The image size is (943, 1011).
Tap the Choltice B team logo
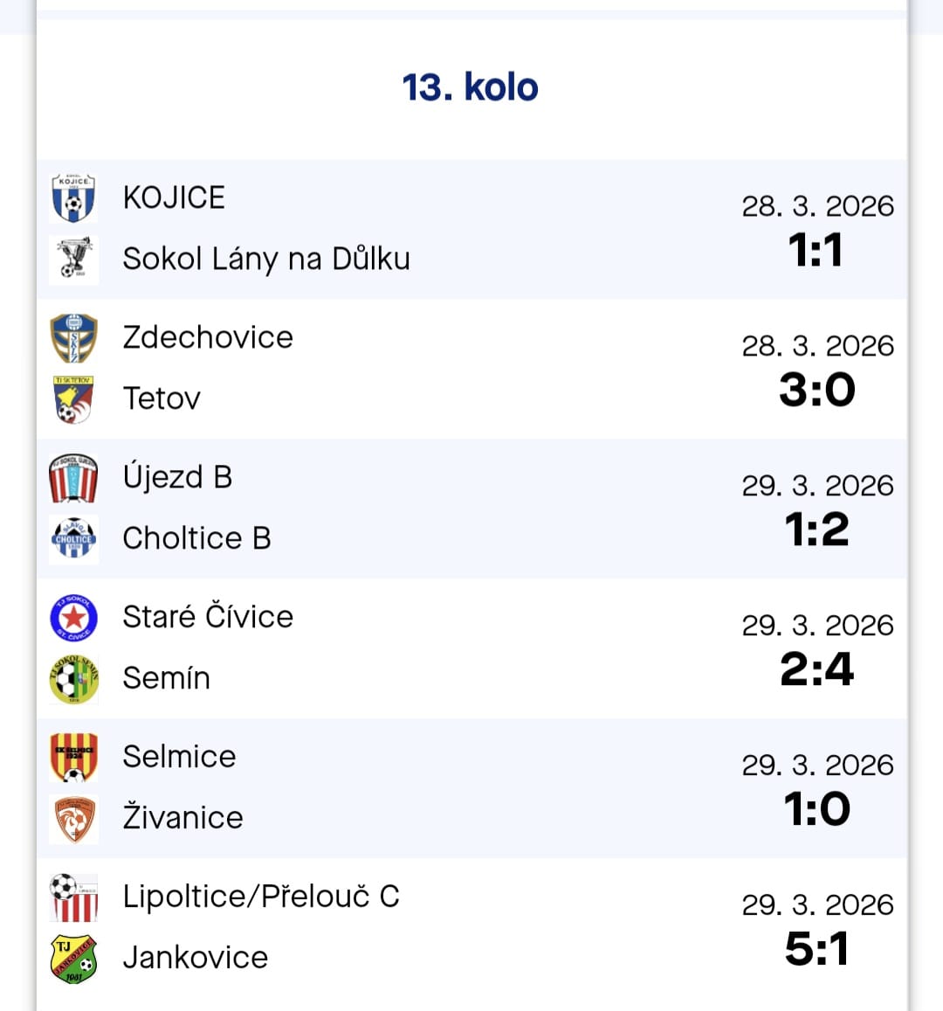tap(73, 538)
